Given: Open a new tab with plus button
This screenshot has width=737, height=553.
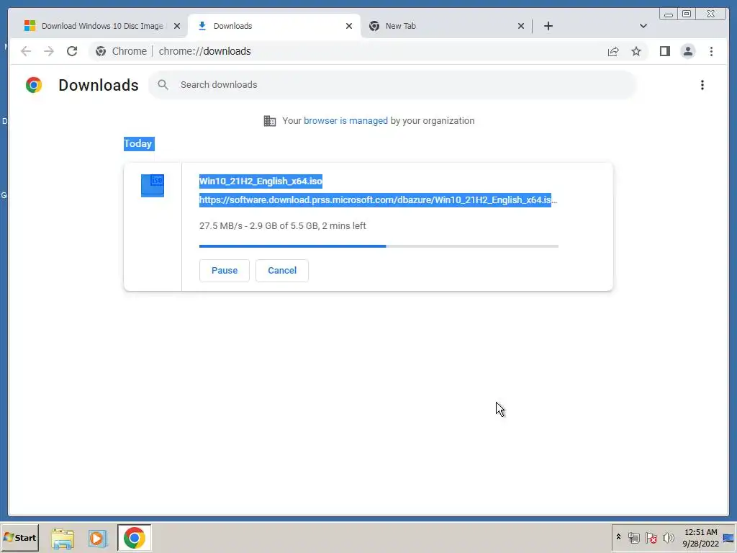Looking at the screenshot, I should point(548,26).
